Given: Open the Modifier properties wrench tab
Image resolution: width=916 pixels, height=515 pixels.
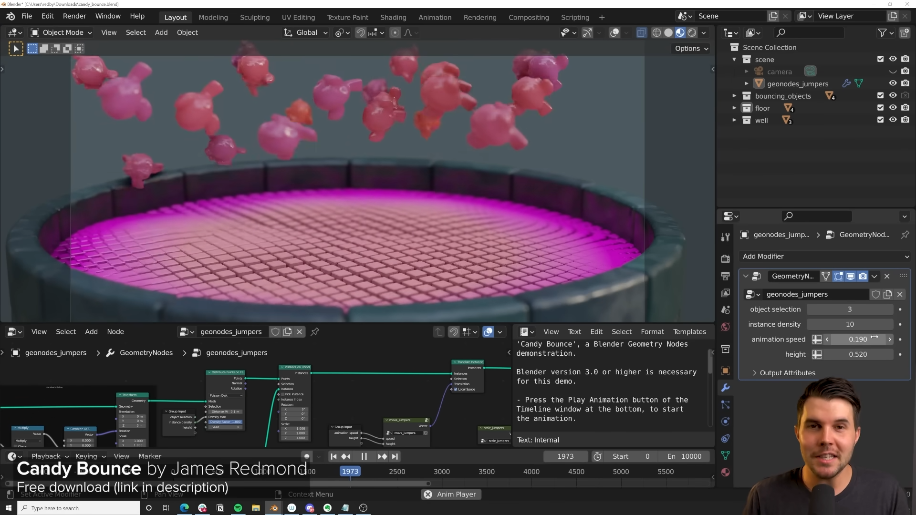Looking at the screenshot, I should [x=725, y=388].
